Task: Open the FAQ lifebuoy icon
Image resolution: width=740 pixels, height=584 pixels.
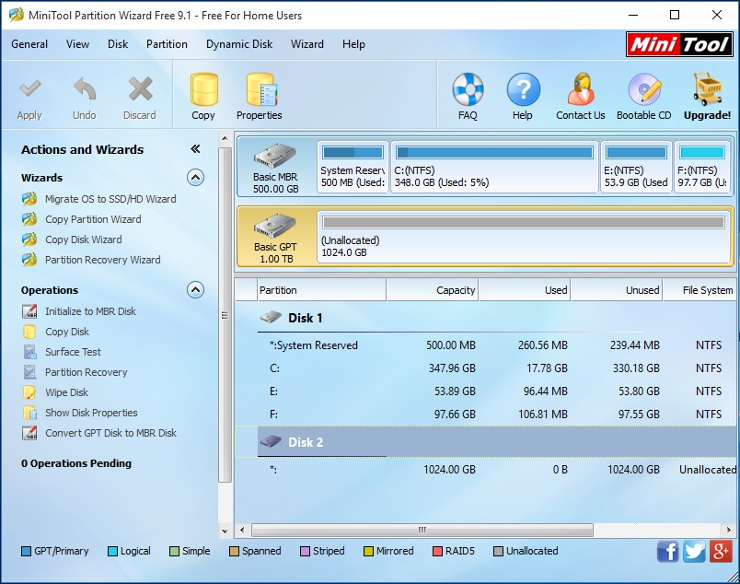Action: (x=468, y=90)
